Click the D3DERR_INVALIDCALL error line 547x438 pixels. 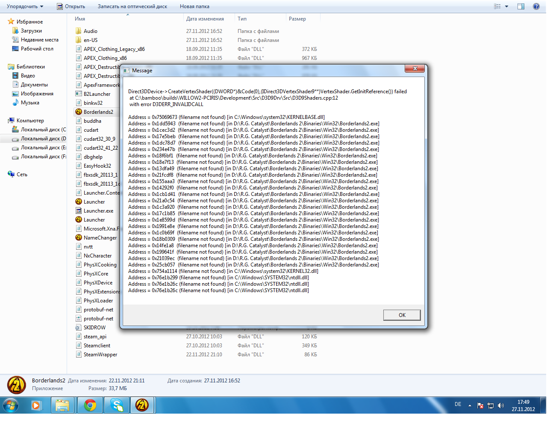pyautogui.click(x=167, y=104)
